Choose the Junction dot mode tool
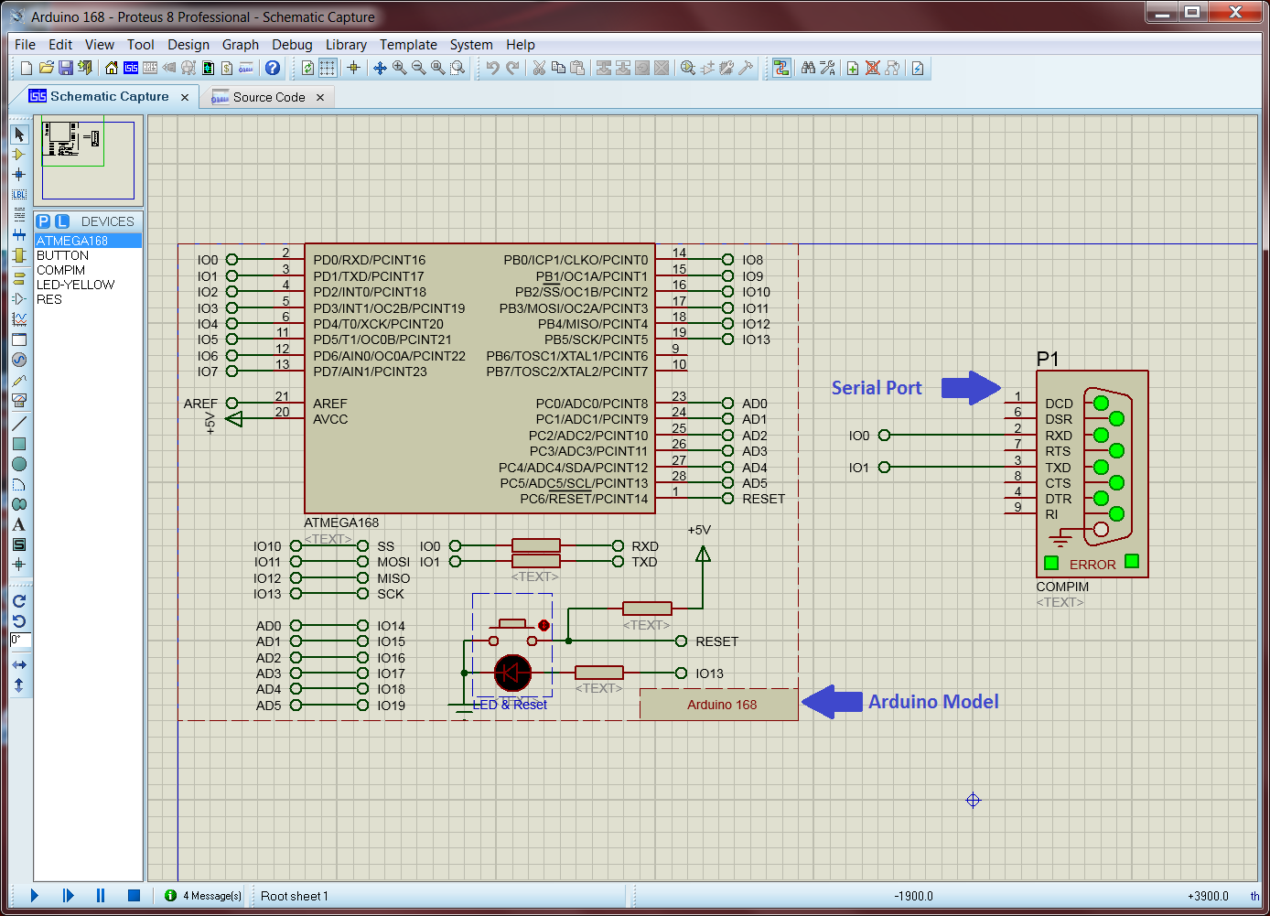This screenshot has height=916, width=1270. pos(19,174)
